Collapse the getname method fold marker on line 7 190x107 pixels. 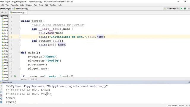(20, 41)
